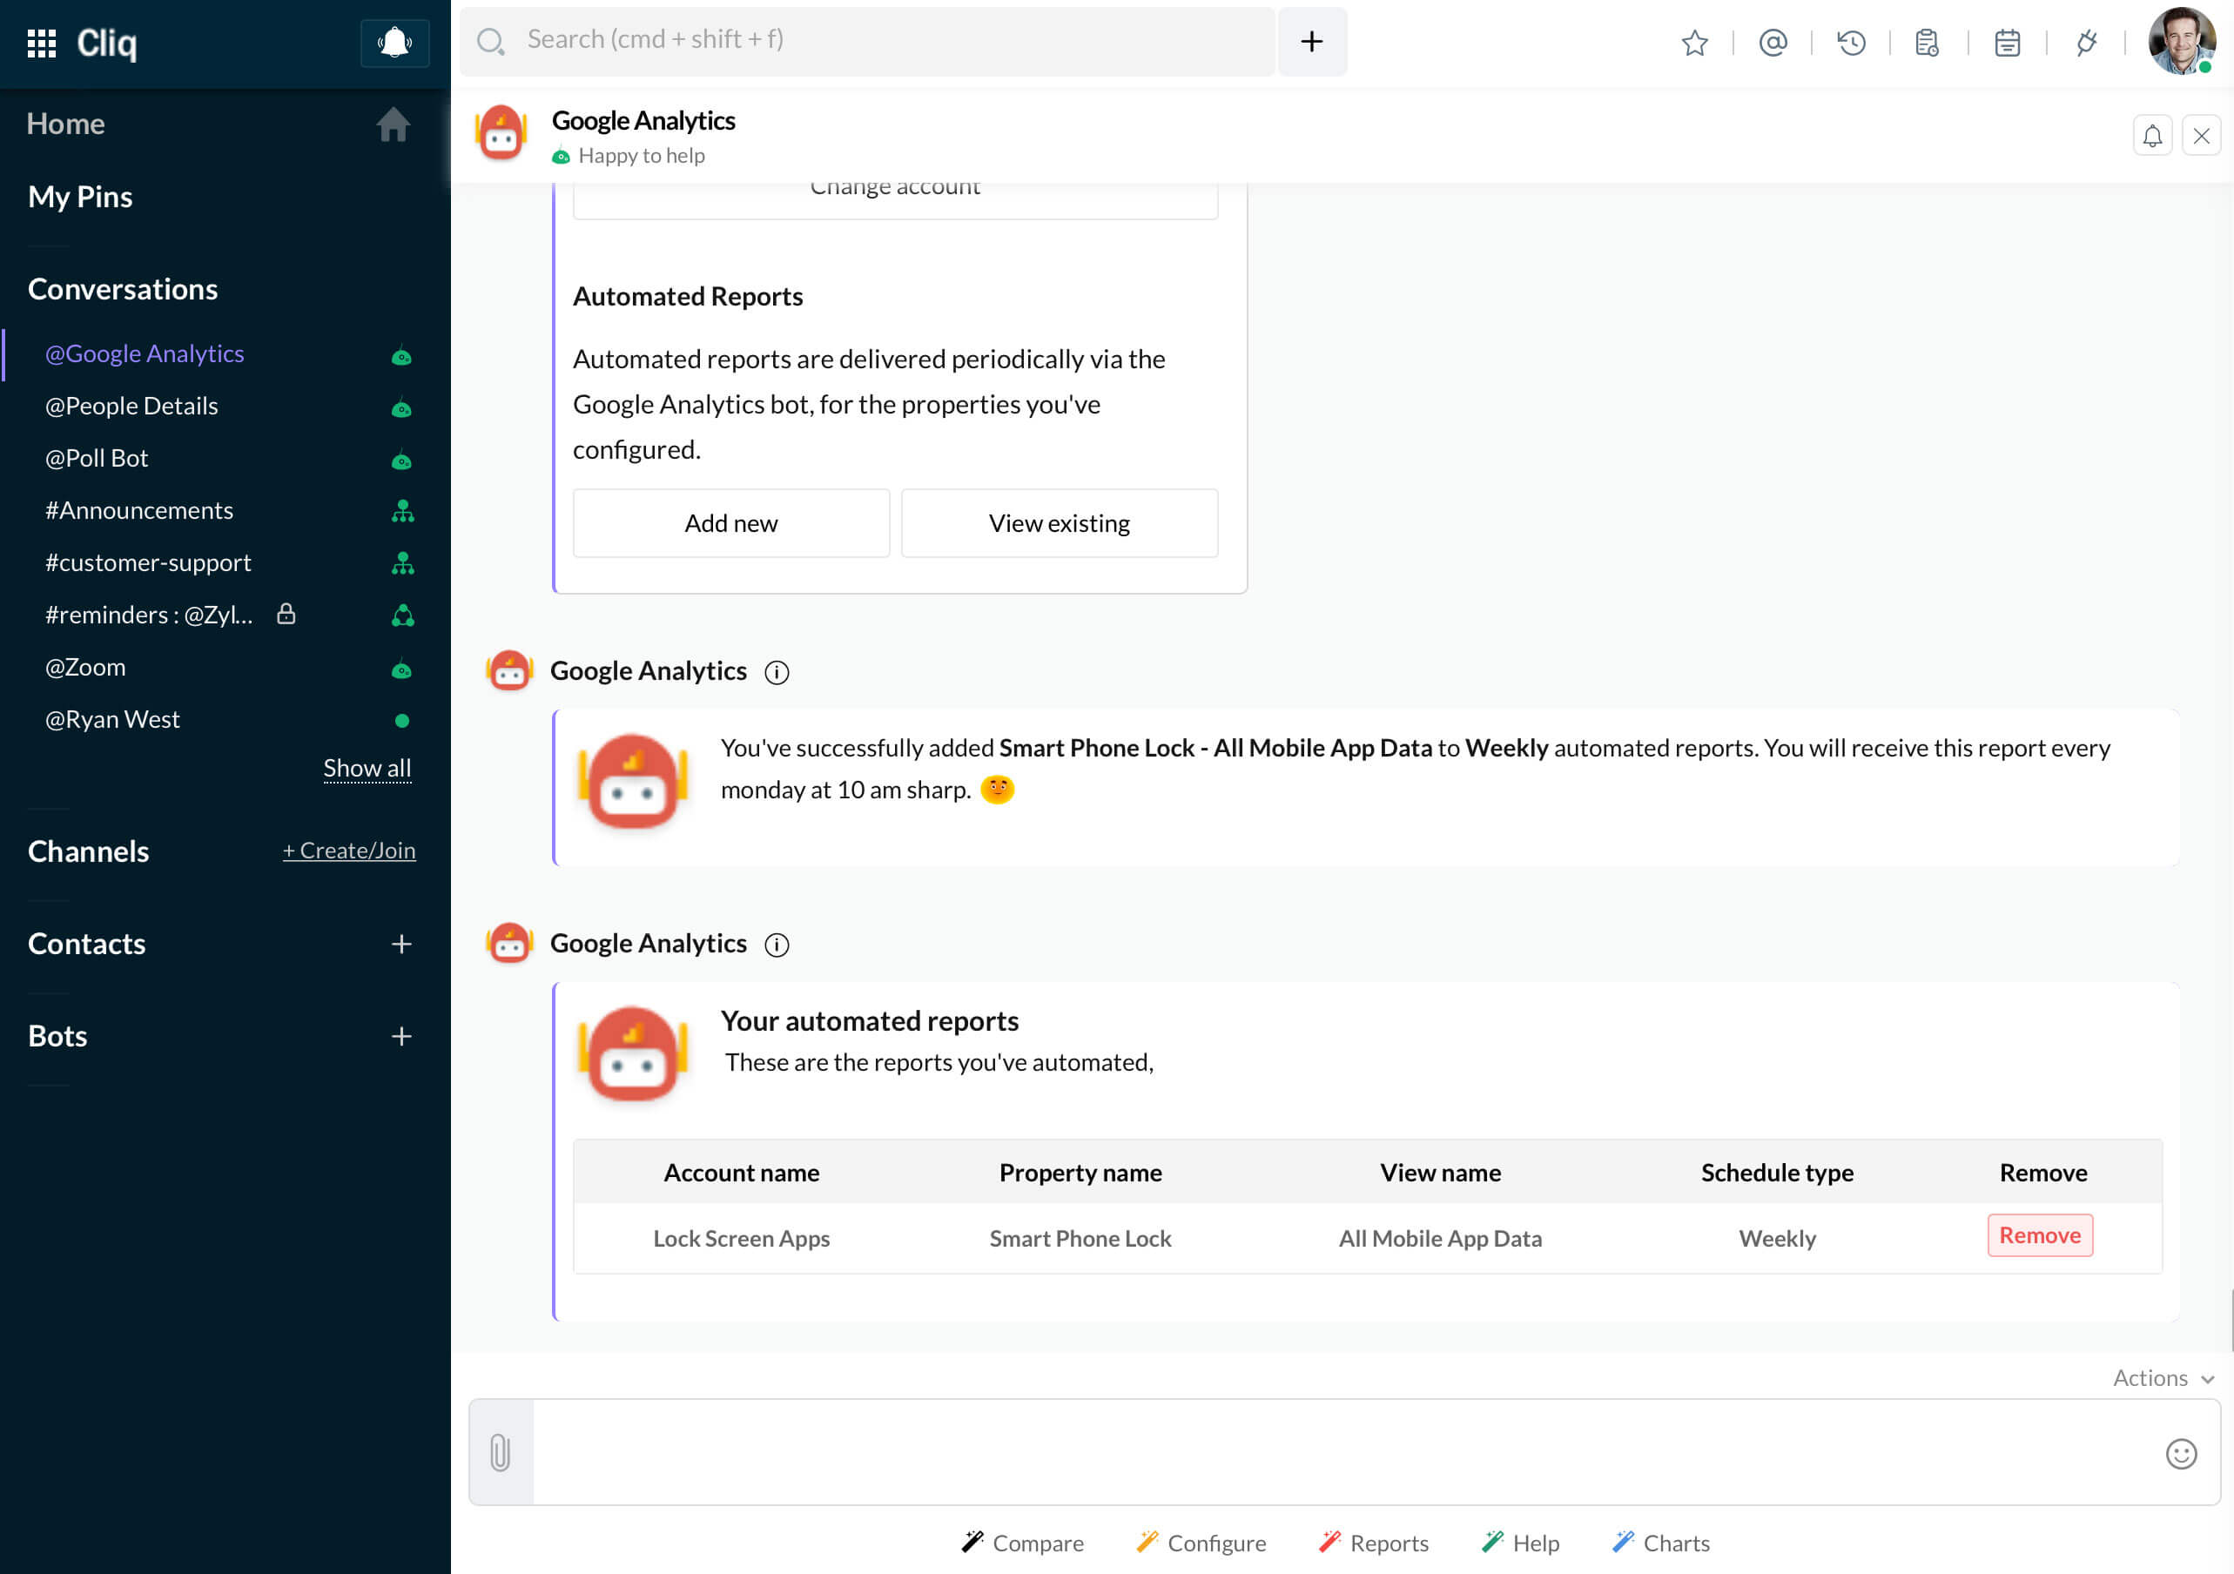This screenshot has height=1574, width=2234.
Task: Click the 'Lock Screen Apps' account cell
Action: (742, 1238)
